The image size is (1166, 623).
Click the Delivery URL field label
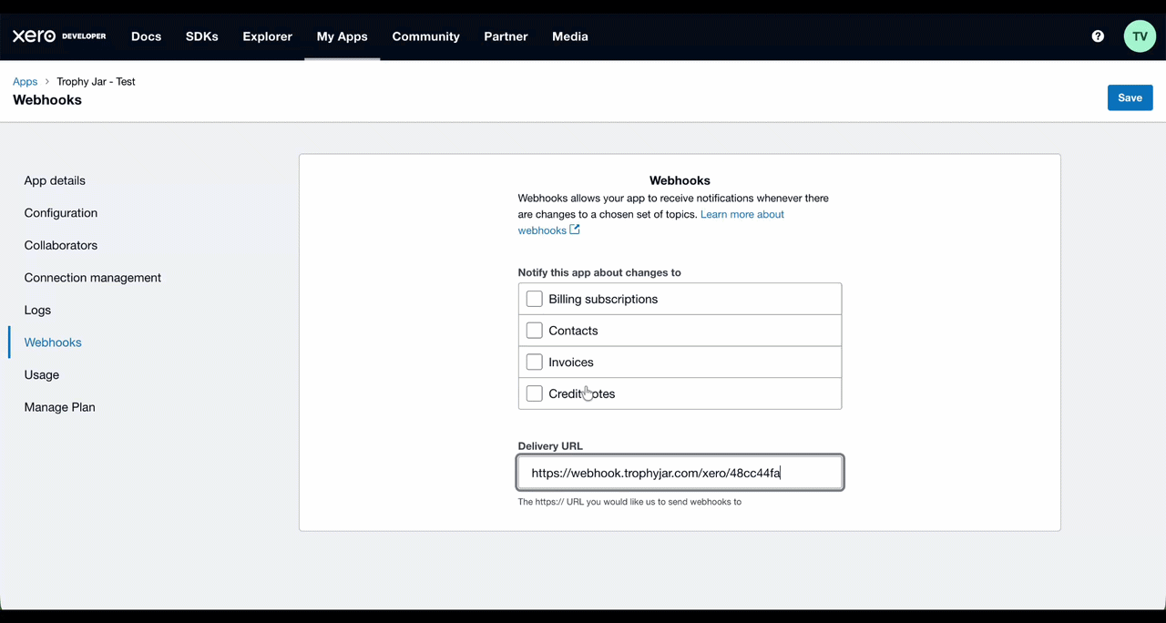tap(550, 446)
